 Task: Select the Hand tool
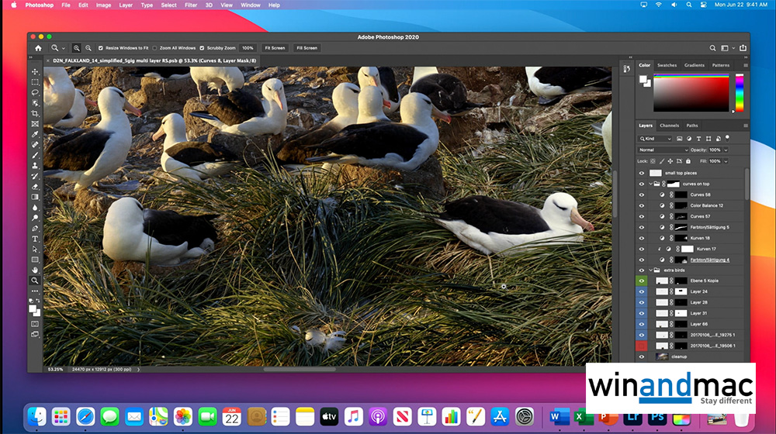coord(35,270)
